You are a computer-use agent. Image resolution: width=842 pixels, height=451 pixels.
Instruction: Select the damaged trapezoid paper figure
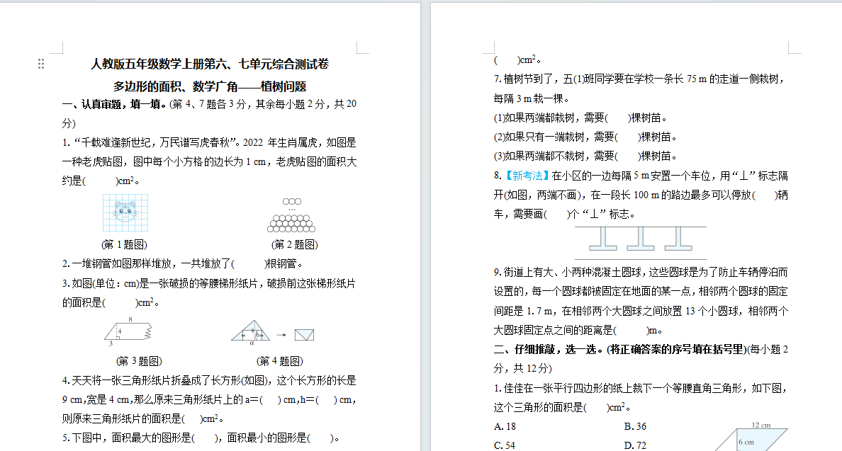[x=128, y=332]
